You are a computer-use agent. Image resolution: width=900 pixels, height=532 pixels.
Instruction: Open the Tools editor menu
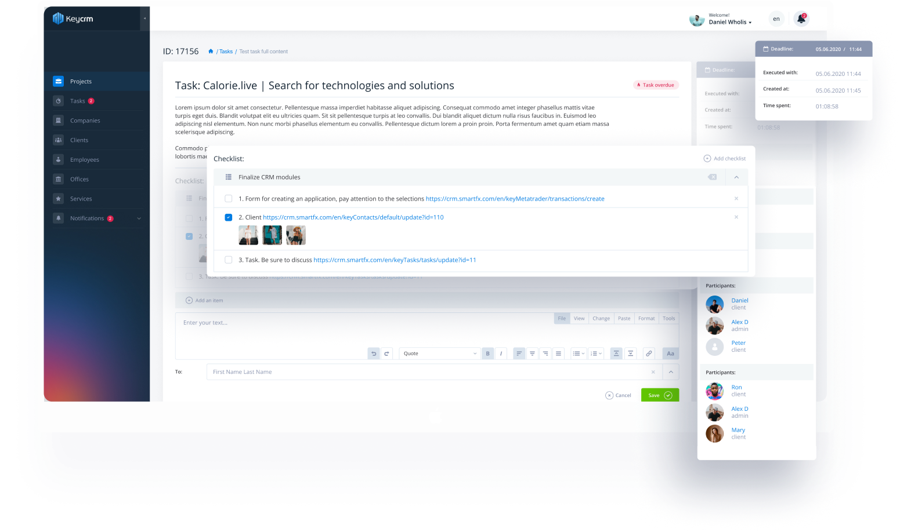[669, 319]
